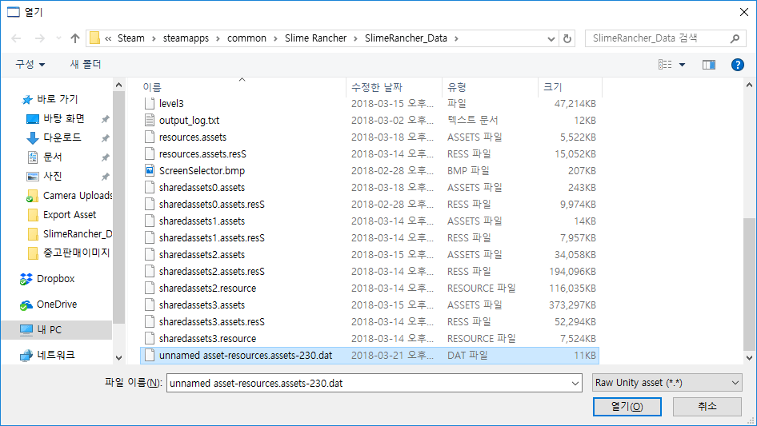Image resolution: width=757 pixels, height=426 pixels.
Task: Open recent locations dropdown arrow
Action: (x=58, y=38)
